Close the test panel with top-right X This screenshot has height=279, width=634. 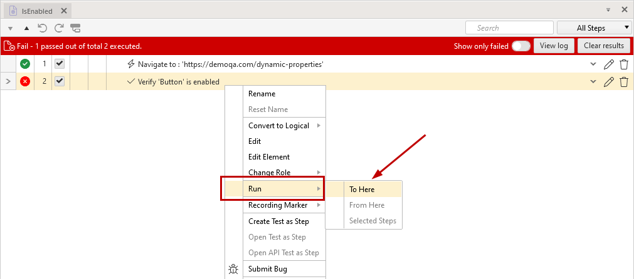[625, 9]
